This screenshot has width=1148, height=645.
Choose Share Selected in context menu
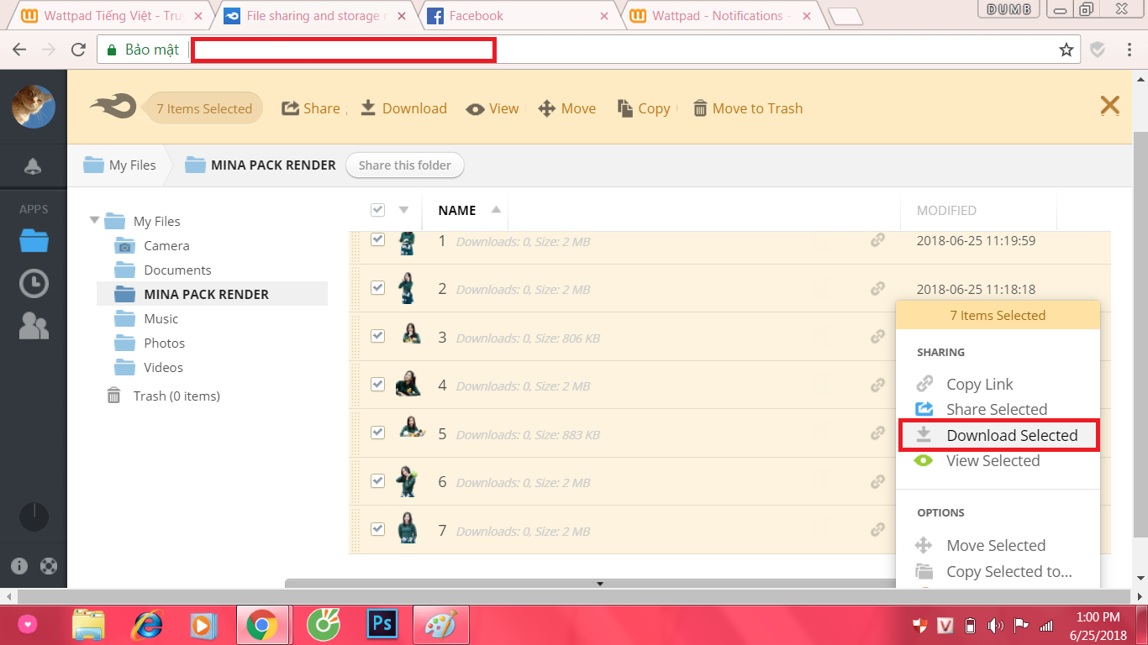tap(997, 409)
